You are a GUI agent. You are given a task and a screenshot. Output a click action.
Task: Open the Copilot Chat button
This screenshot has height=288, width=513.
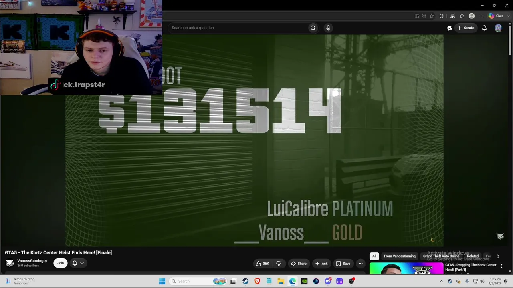(495, 16)
